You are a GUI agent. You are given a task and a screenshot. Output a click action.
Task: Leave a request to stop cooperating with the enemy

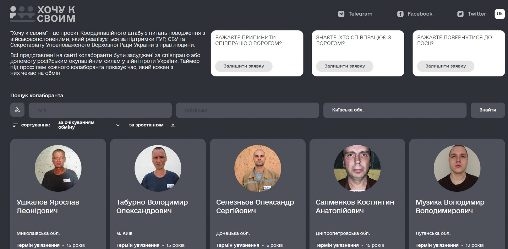[x=244, y=66]
